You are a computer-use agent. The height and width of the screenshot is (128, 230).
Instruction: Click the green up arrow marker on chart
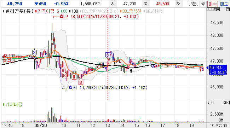(161, 66)
